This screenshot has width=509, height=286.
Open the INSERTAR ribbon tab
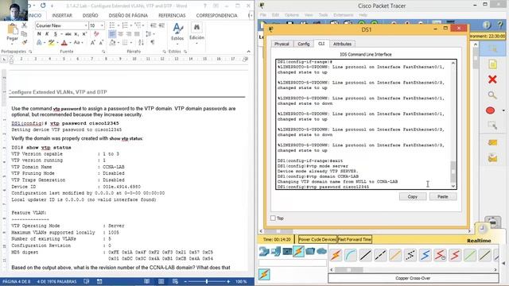tap(62, 15)
